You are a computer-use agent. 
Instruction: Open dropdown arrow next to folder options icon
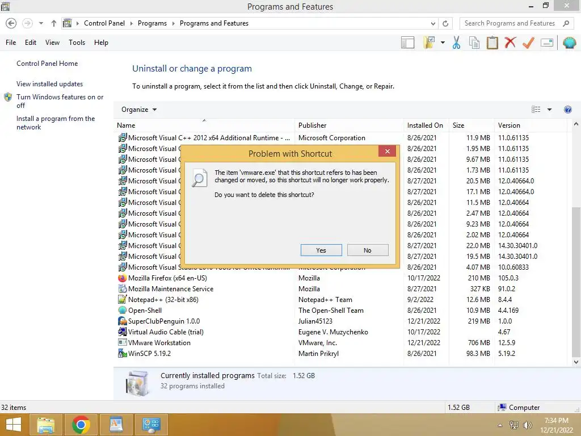click(443, 43)
